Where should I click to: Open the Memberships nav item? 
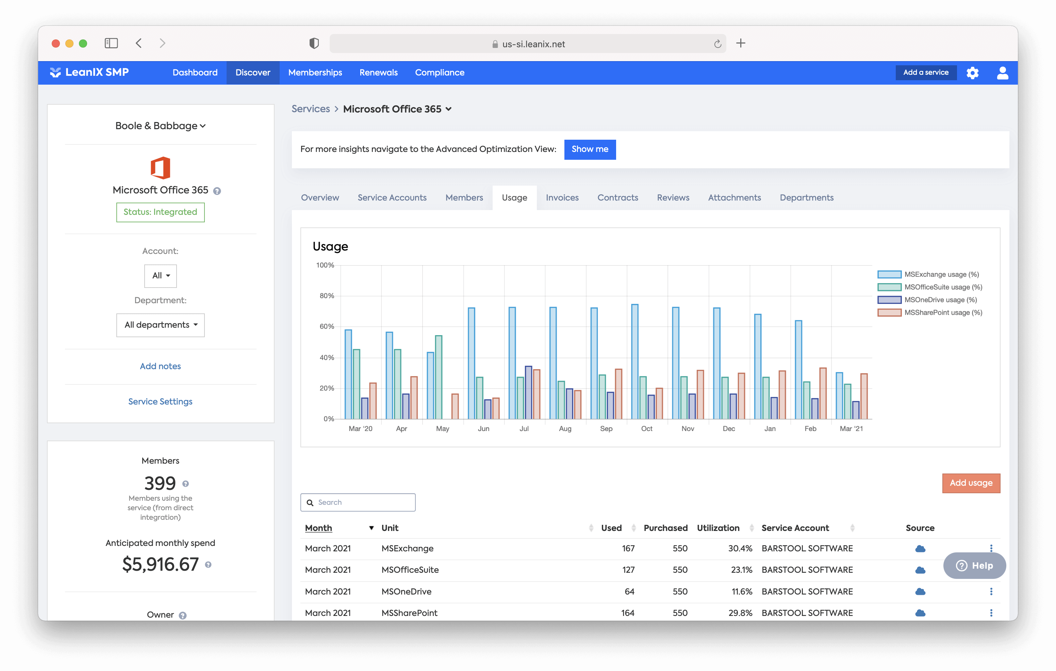315,72
